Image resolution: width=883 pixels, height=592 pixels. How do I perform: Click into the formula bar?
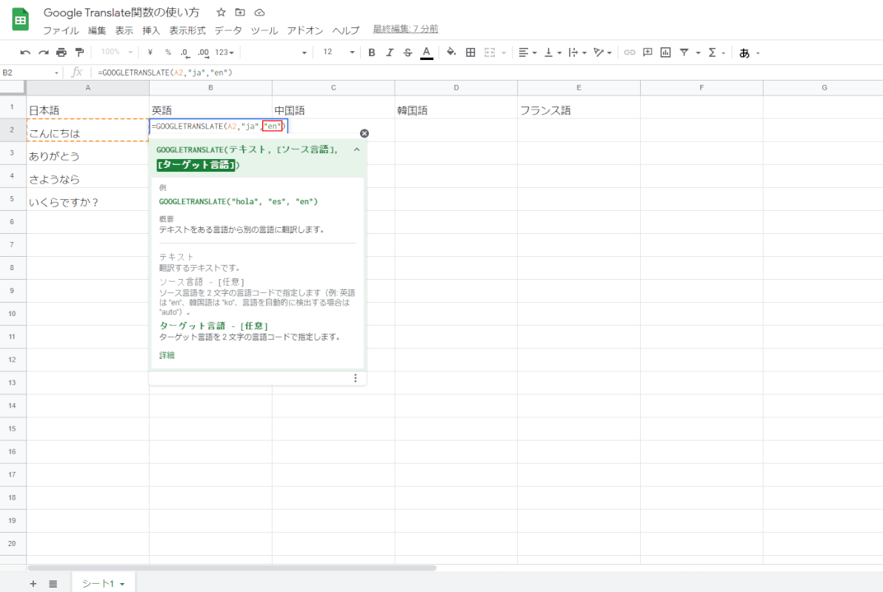point(487,73)
